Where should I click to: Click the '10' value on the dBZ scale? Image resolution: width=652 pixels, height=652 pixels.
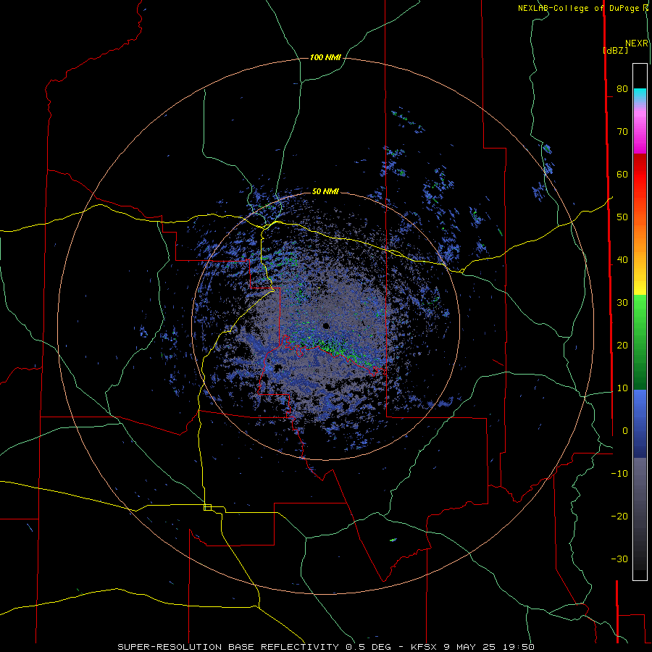(x=622, y=388)
